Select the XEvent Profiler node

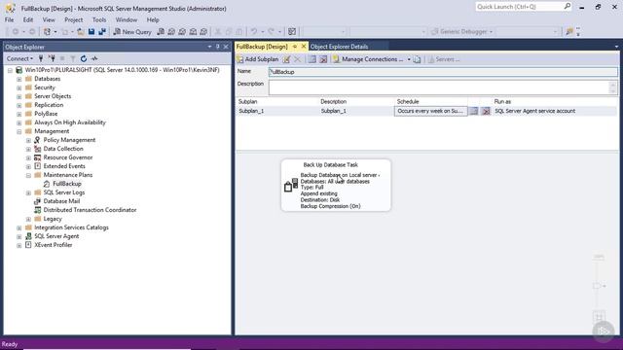pyautogui.click(x=54, y=245)
